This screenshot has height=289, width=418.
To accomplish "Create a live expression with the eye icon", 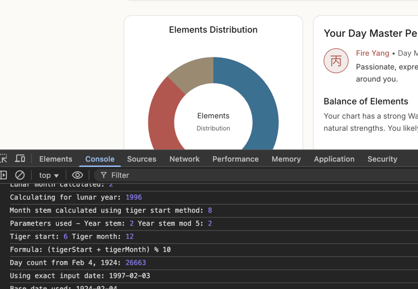I will tap(78, 175).
